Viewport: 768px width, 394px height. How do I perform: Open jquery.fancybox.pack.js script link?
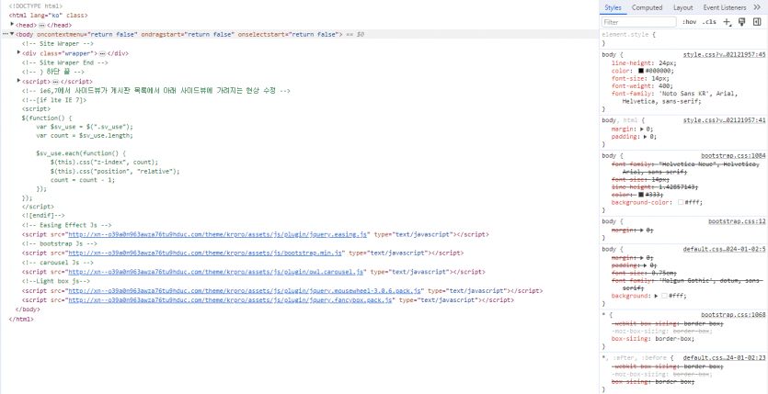230,300
